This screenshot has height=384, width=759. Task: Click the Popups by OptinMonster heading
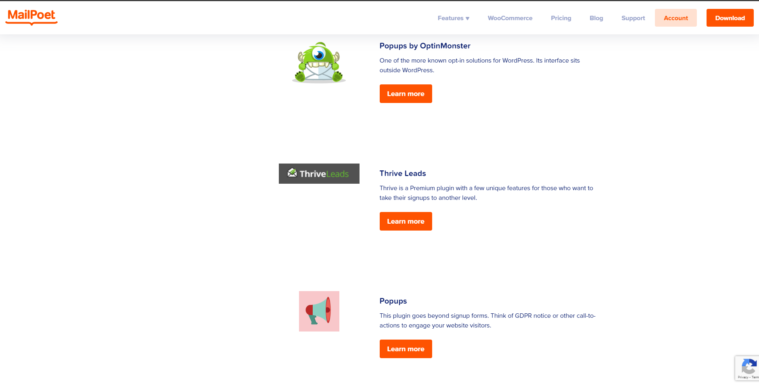coord(425,46)
